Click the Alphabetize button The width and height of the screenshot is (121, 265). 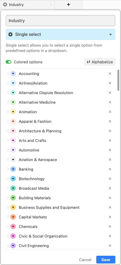point(100,62)
